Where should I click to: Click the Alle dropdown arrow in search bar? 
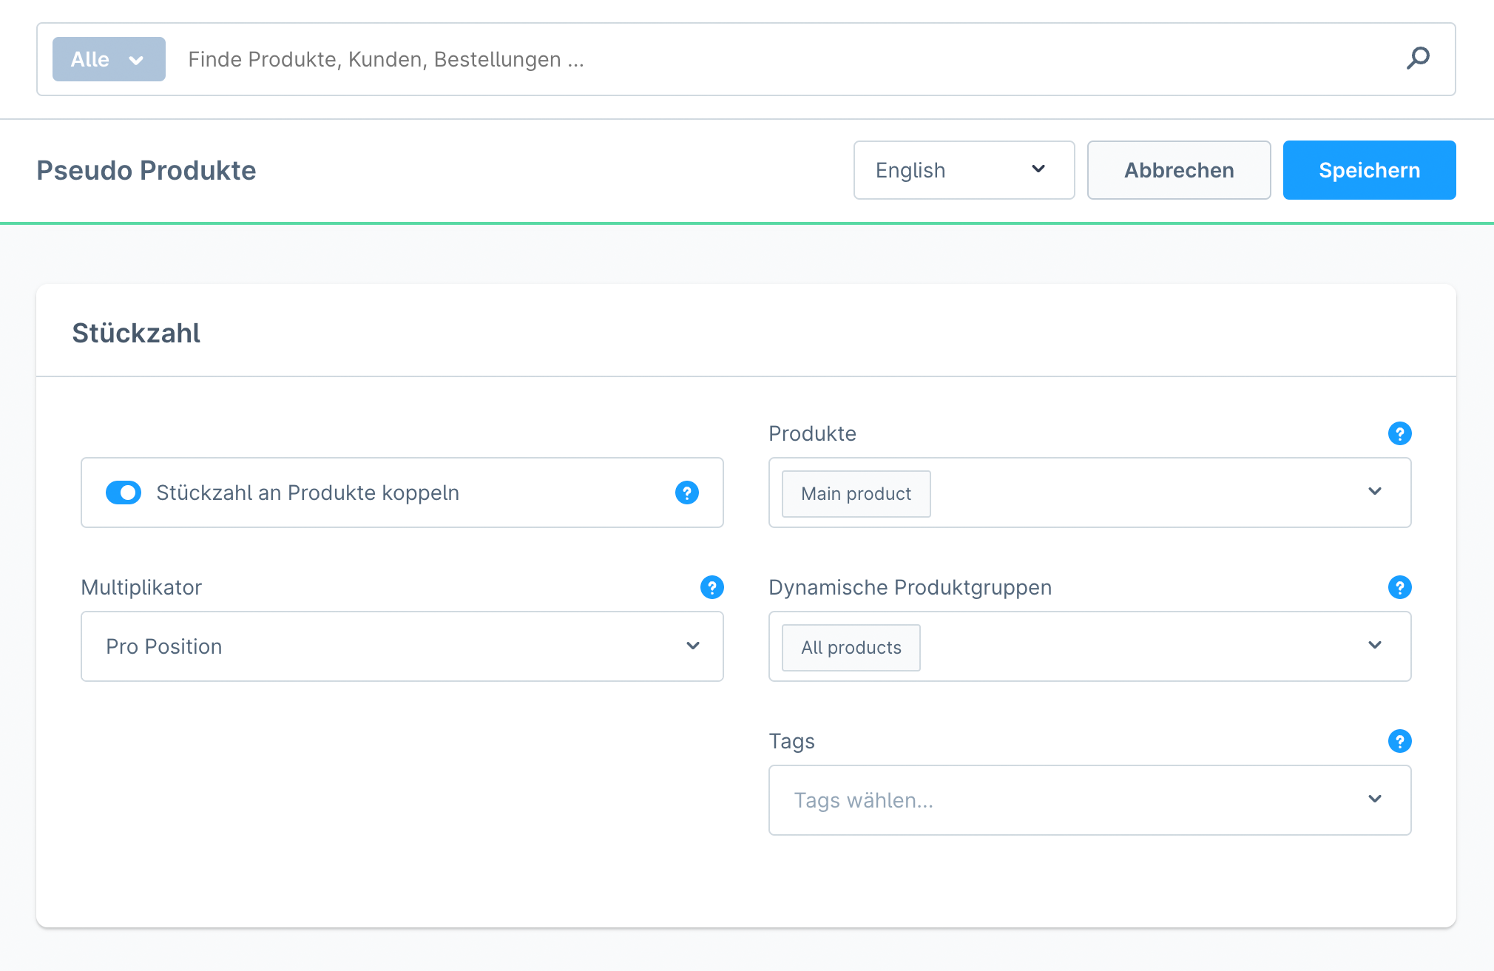134,60
